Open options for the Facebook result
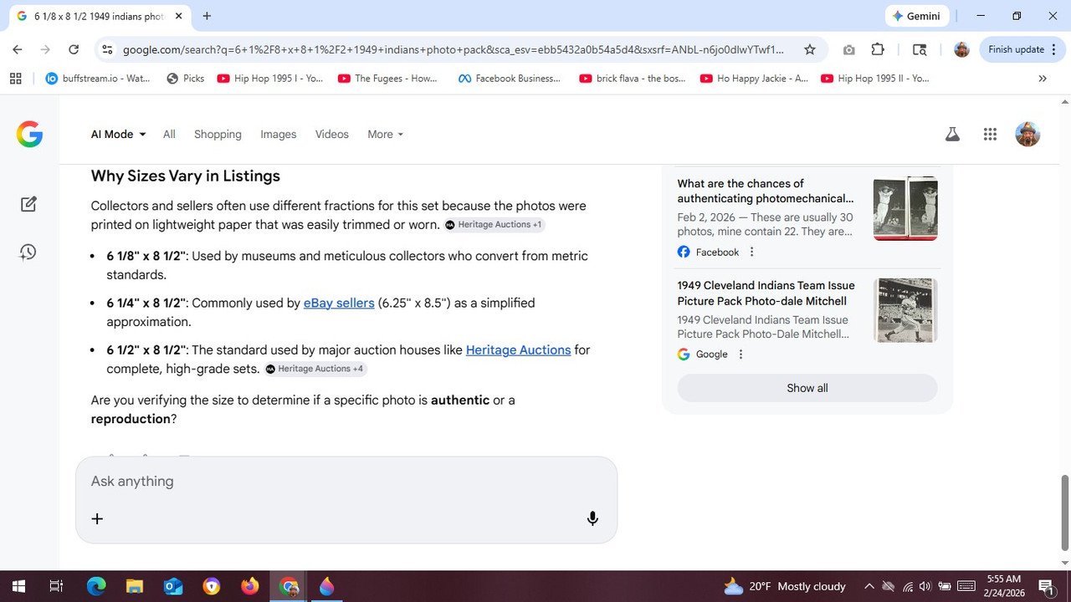1071x602 pixels. [751, 252]
